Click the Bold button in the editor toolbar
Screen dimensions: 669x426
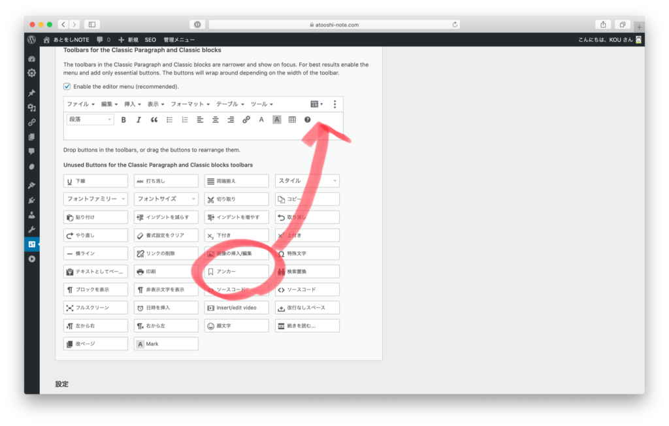[x=123, y=120]
